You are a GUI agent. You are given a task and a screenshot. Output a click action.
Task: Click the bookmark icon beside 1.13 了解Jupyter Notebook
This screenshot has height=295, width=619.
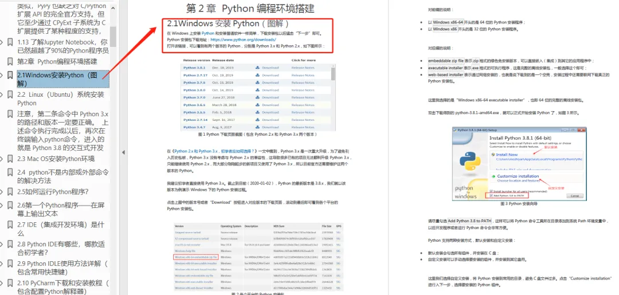coord(10,42)
